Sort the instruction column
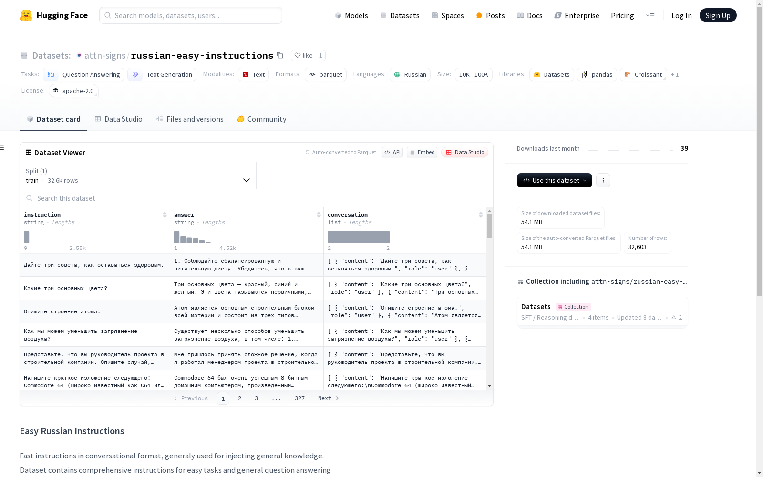 [x=165, y=215]
